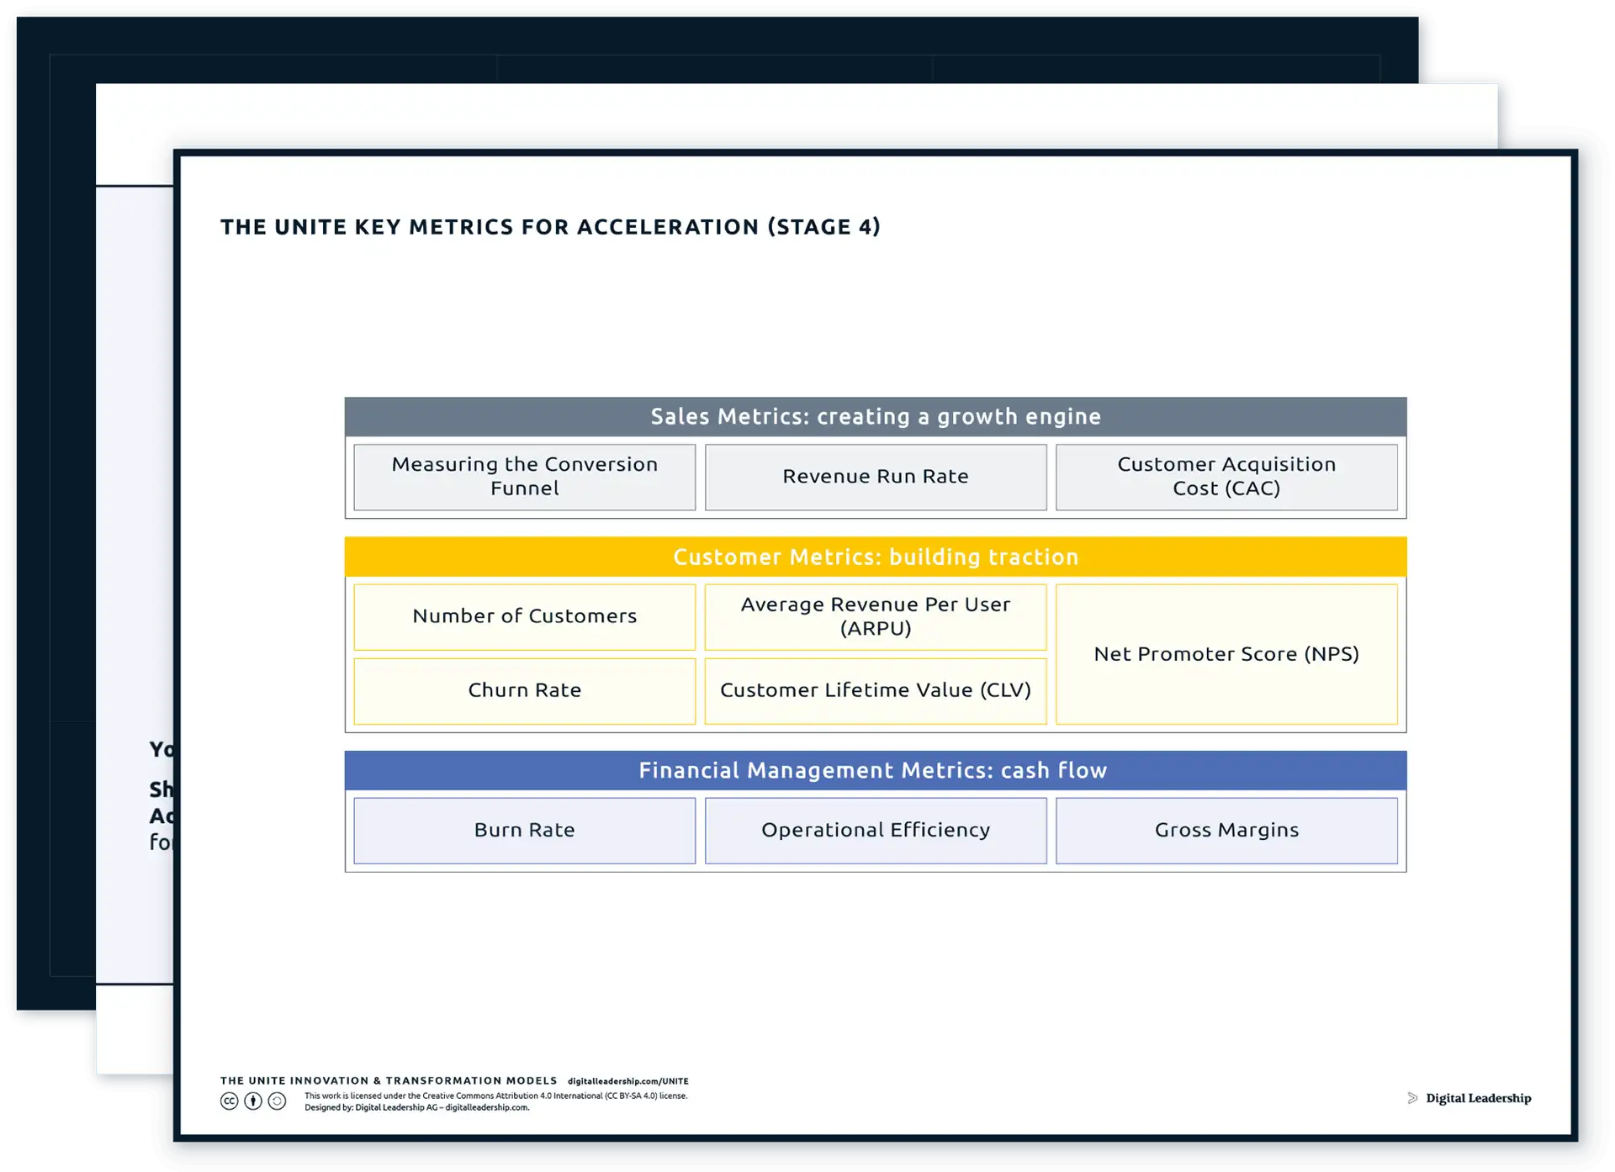
Task: Click the Burn Rate box
Action: point(524,831)
